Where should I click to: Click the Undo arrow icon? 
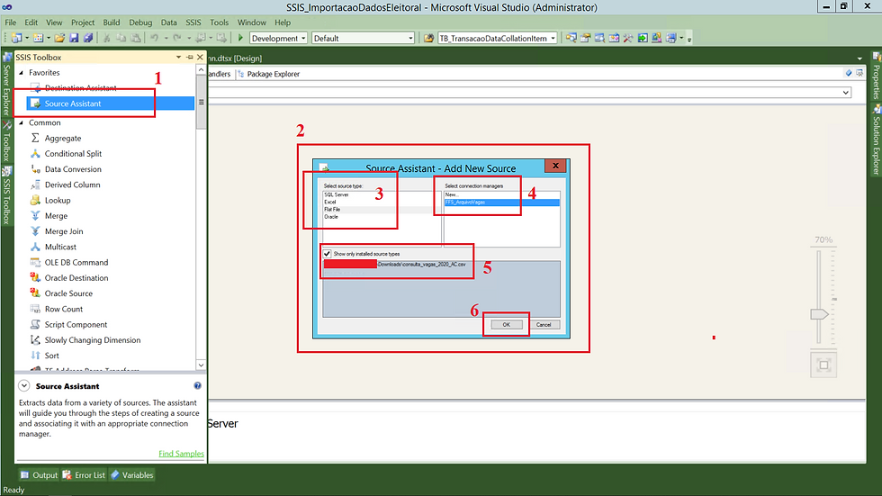[154, 38]
